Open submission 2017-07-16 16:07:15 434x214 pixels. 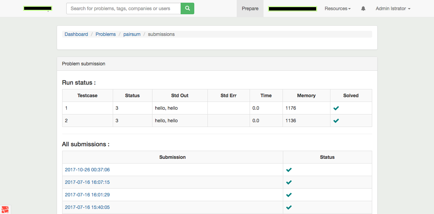point(87,182)
